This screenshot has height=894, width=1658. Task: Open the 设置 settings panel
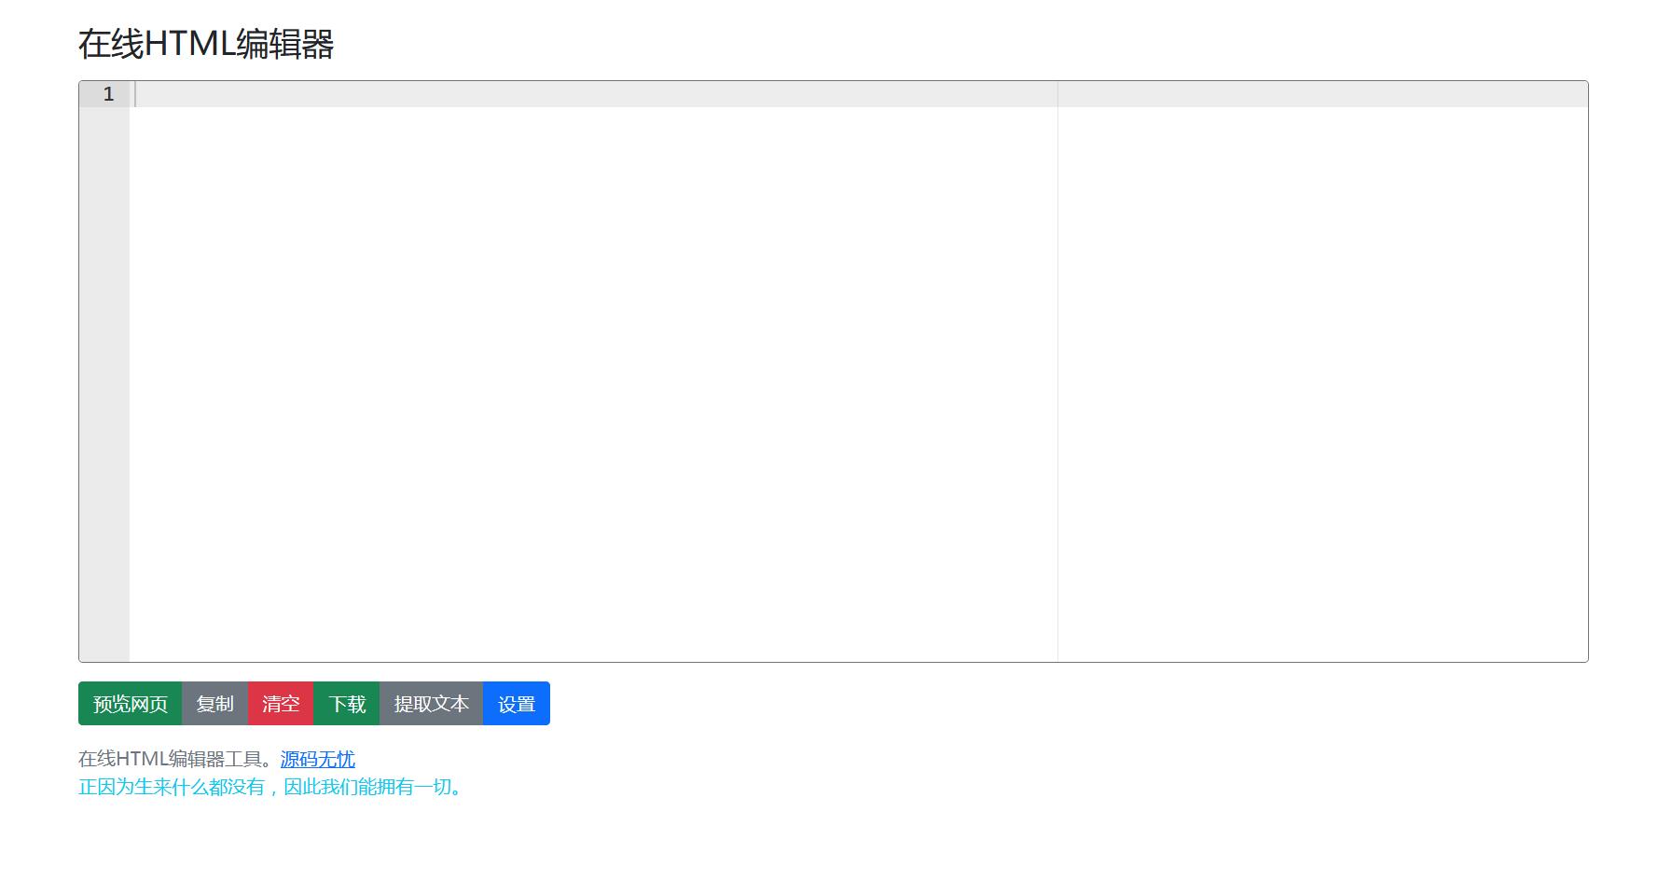pos(517,704)
